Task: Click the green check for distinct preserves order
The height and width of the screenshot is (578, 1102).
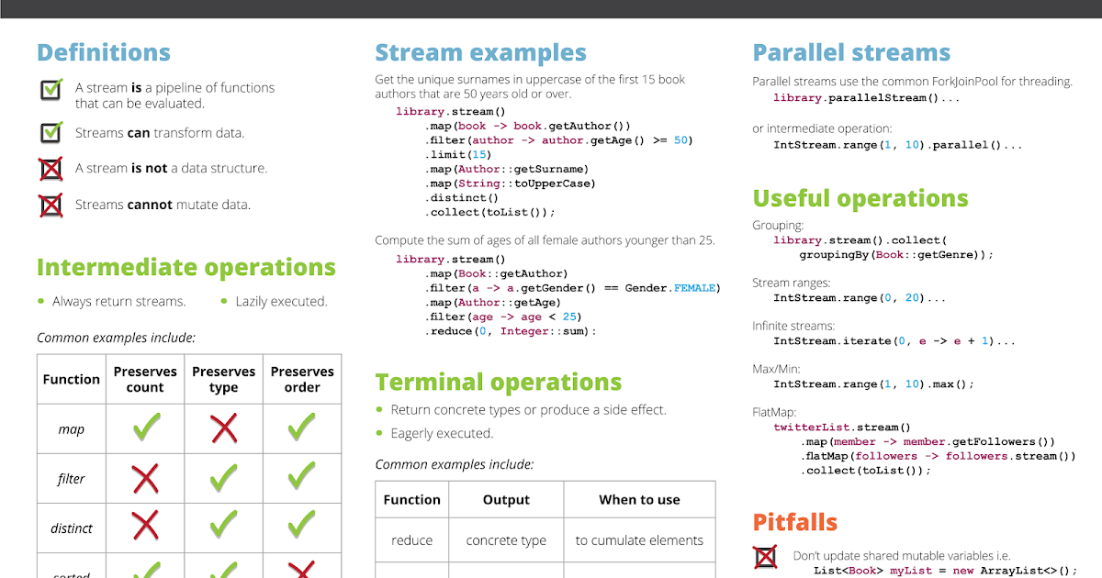Action: pyautogui.click(x=301, y=525)
